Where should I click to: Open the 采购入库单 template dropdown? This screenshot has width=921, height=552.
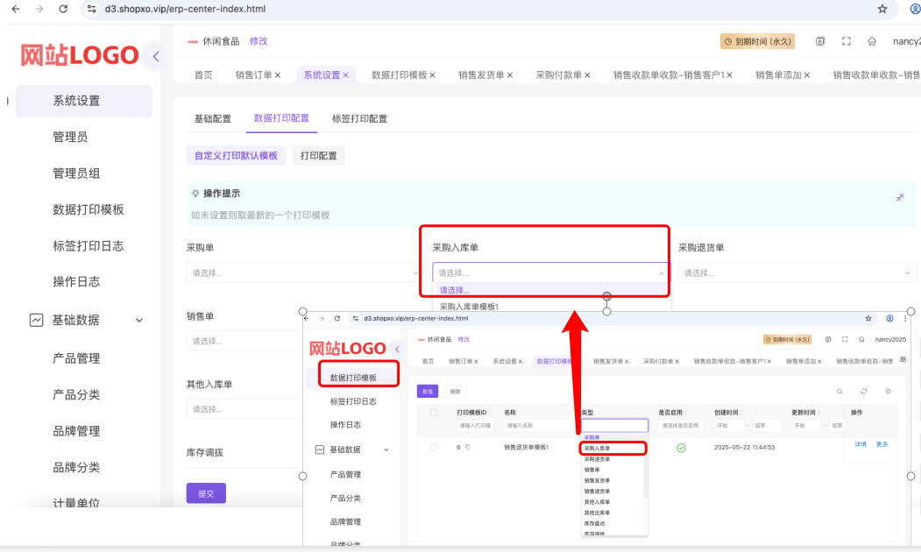pos(550,272)
